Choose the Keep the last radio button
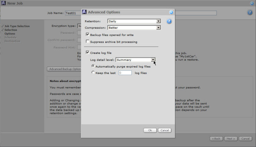Screen dimensions: 256x147 pos(93,73)
